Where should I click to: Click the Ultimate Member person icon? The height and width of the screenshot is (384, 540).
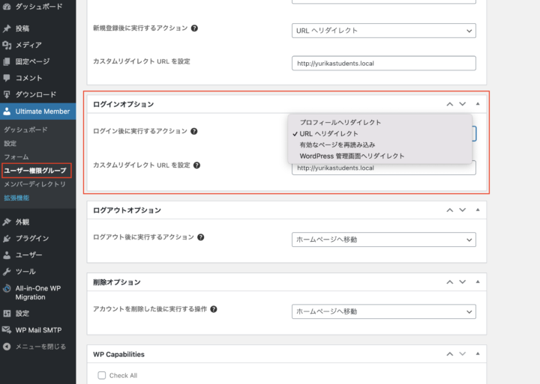[x=7, y=112]
